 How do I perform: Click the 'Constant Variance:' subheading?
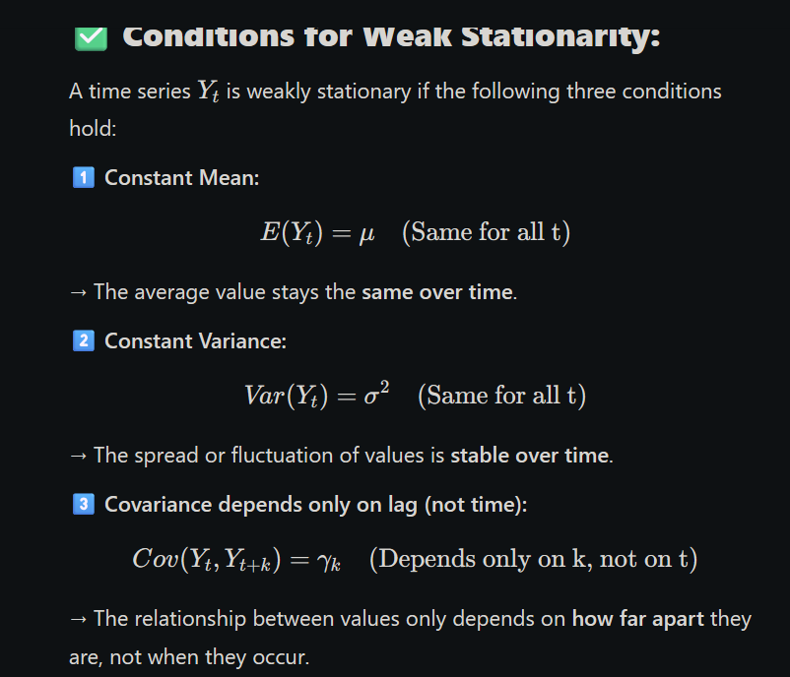click(x=195, y=341)
